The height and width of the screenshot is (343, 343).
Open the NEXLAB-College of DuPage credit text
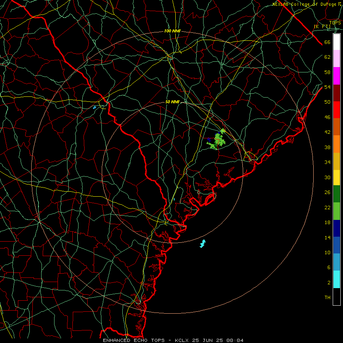coord(307,4)
